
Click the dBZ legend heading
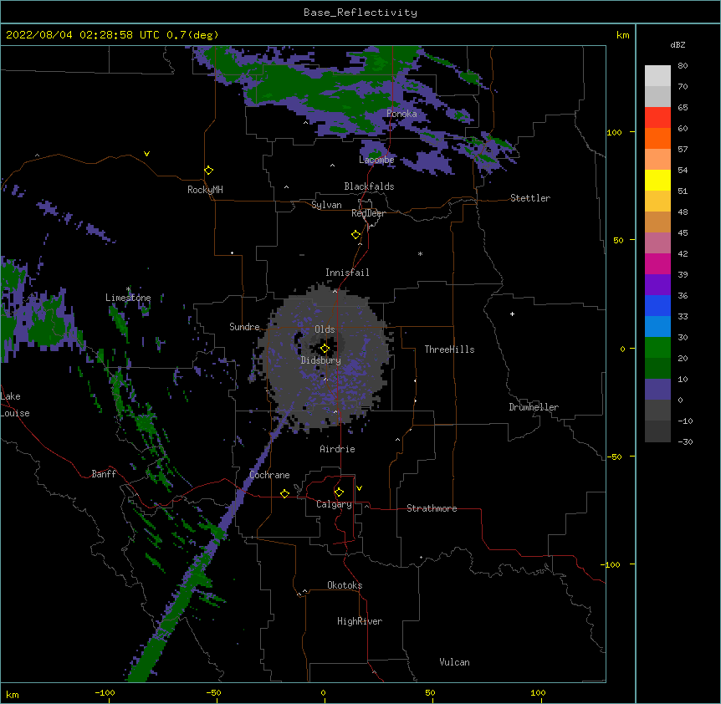pyautogui.click(x=678, y=44)
